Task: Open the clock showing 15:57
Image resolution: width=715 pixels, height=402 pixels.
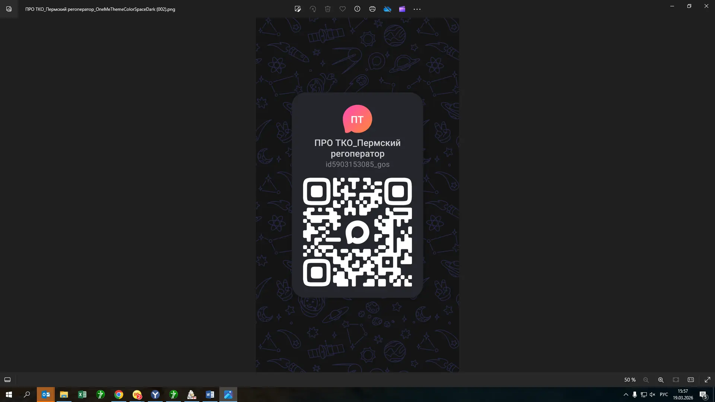Action: pos(683,395)
